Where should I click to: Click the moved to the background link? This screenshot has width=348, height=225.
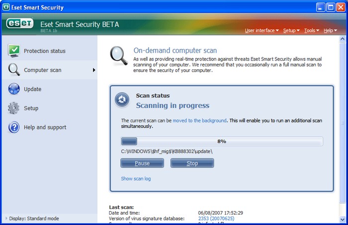point(199,120)
